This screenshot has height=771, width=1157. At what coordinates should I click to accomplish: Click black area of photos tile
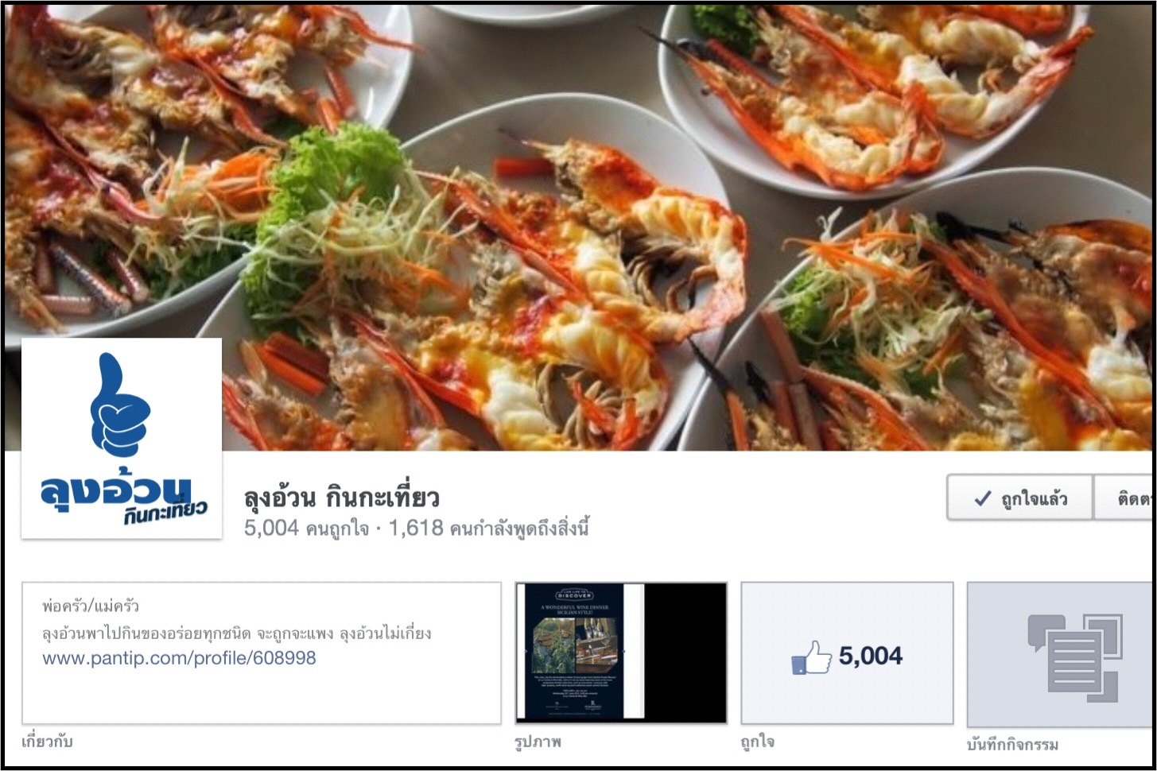(x=685, y=653)
